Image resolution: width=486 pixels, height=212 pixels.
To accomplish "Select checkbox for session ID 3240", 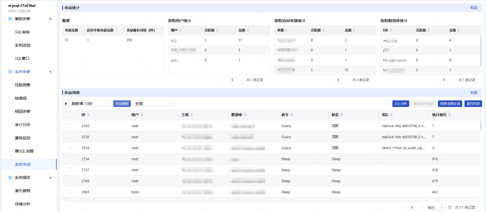I will click(x=70, y=126).
